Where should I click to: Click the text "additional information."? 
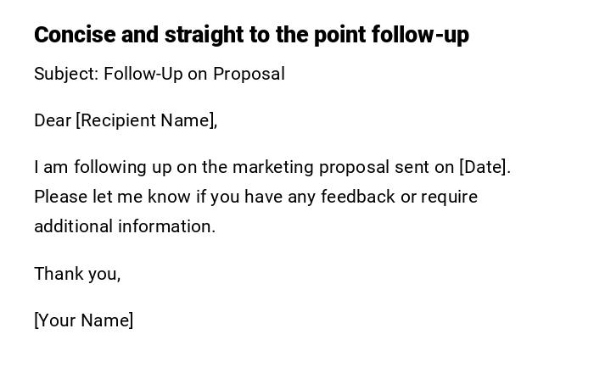(x=125, y=226)
